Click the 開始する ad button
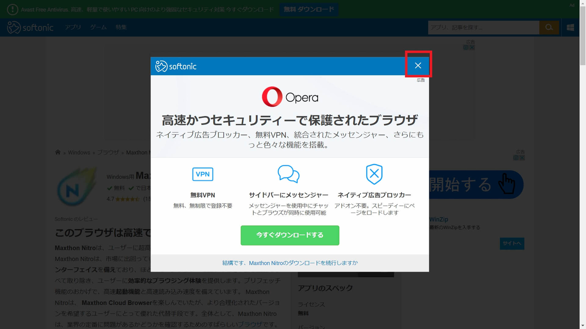The width and height of the screenshot is (586, 329). (476, 185)
